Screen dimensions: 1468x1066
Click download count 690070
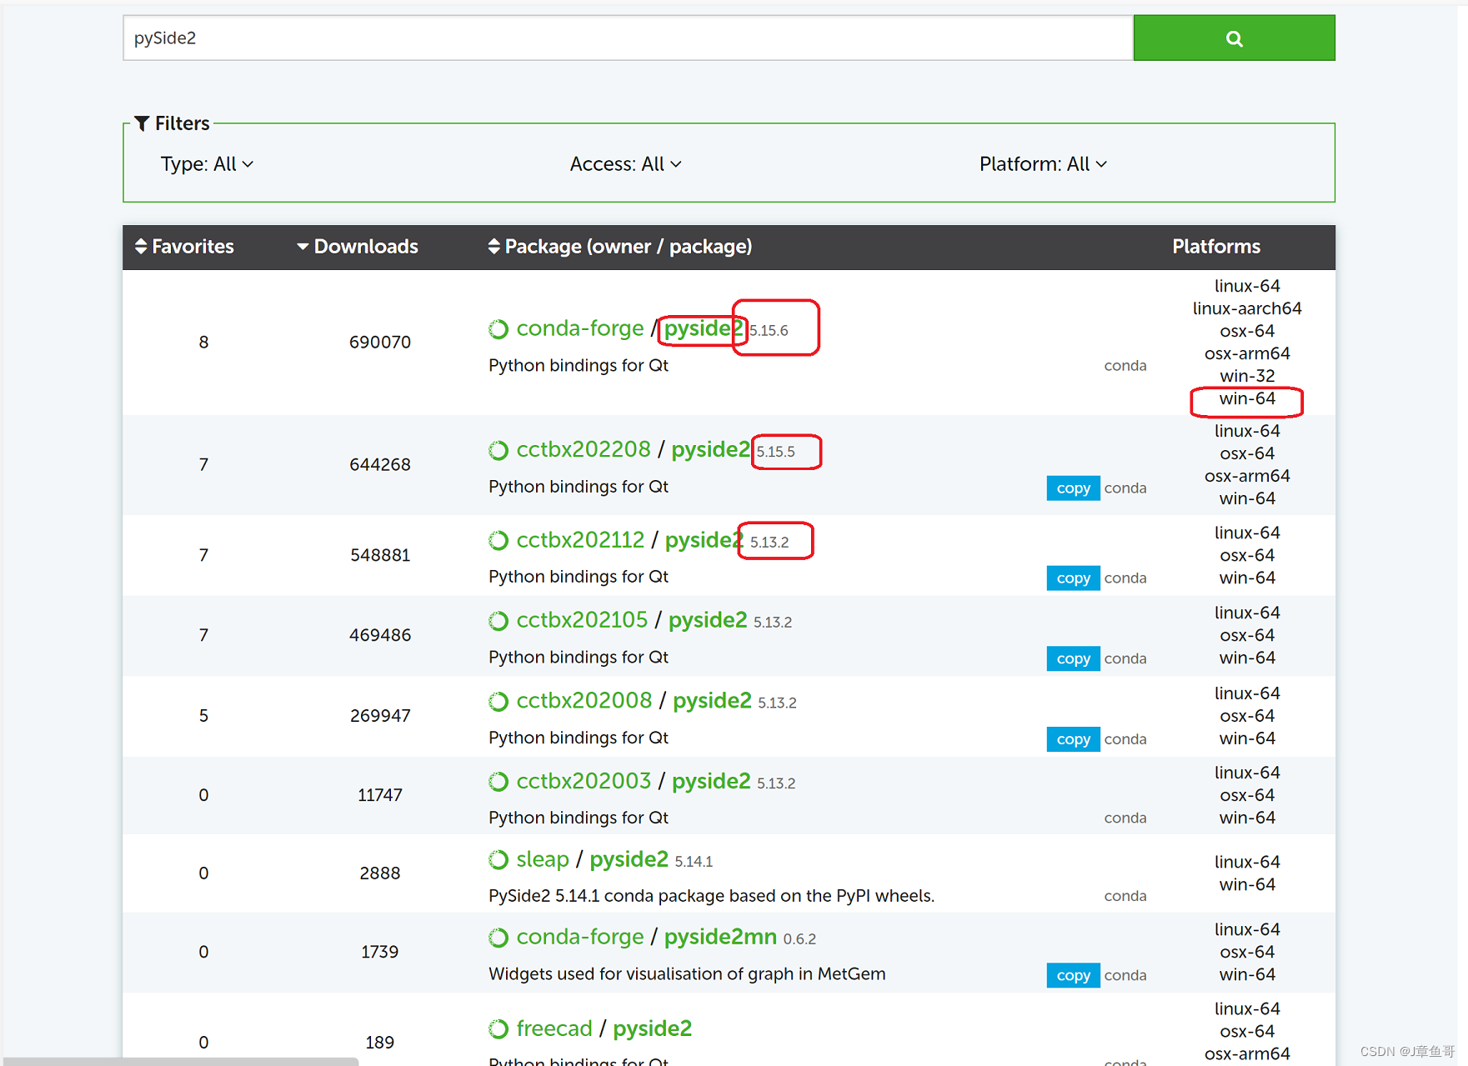[380, 343]
